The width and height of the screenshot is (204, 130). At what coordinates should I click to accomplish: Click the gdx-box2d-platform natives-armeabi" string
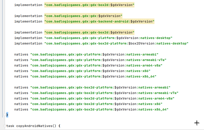point(100,87)
